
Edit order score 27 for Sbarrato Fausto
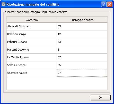point(82,73)
